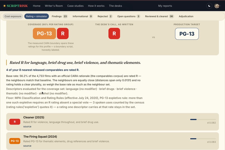Image resolution: width=225 pixels, height=150 pixels.
Task: Switch to Informational tab
Action: (x=83, y=16)
